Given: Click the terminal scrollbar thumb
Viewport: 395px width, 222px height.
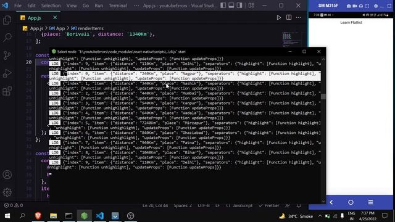Looking at the screenshot, I should tap(323, 97).
